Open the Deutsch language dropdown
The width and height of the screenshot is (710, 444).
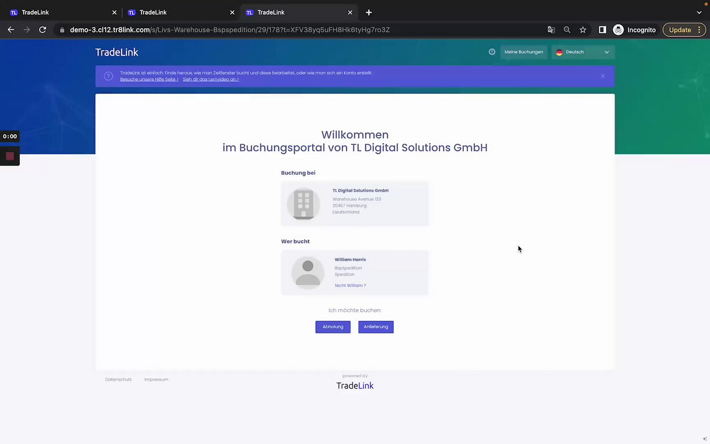[x=583, y=52]
